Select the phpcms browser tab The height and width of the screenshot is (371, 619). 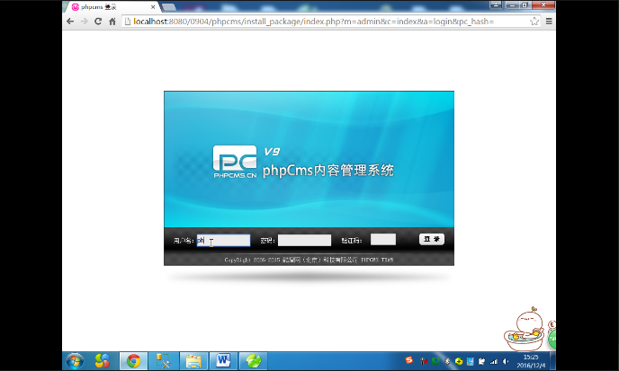click(x=112, y=7)
